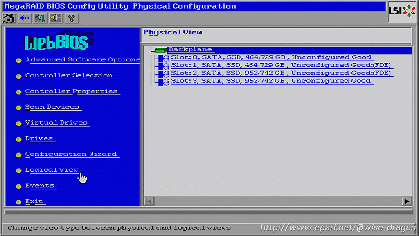419x236 pixels.
Task: Click the MegaRAID BIOS Config Utility title
Action: tap(120, 6)
